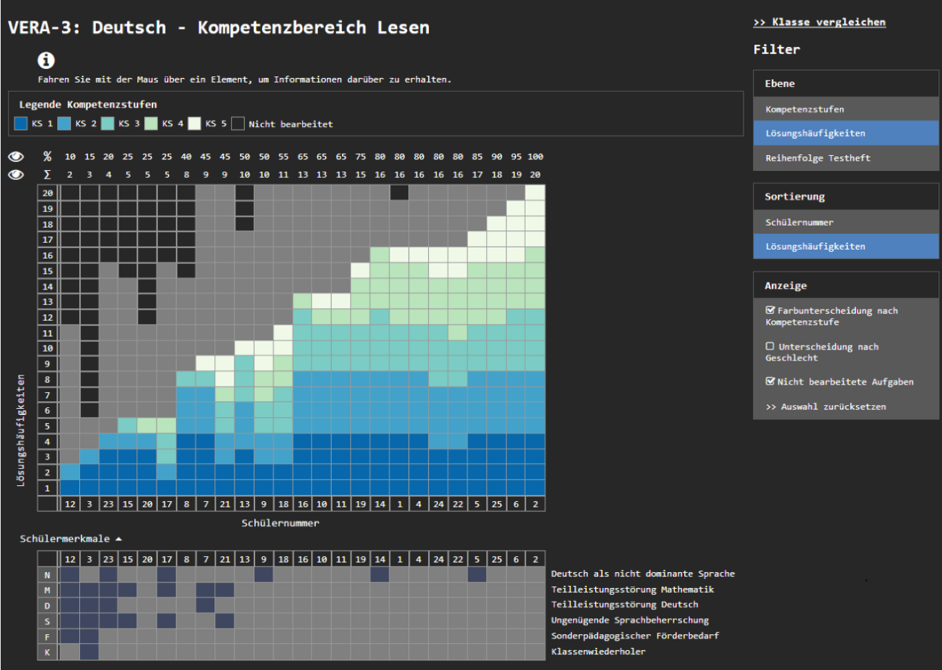Toggle the eye icon beside percent row
The height and width of the screenshot is (670, 942).
pyautogui.click(x=16, y=156)
